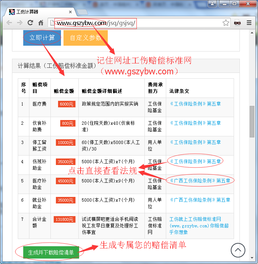The height and width of the screenshot is (264, 258).
Task: Click the 医疗费 item cell
Action: coord(40,107)
